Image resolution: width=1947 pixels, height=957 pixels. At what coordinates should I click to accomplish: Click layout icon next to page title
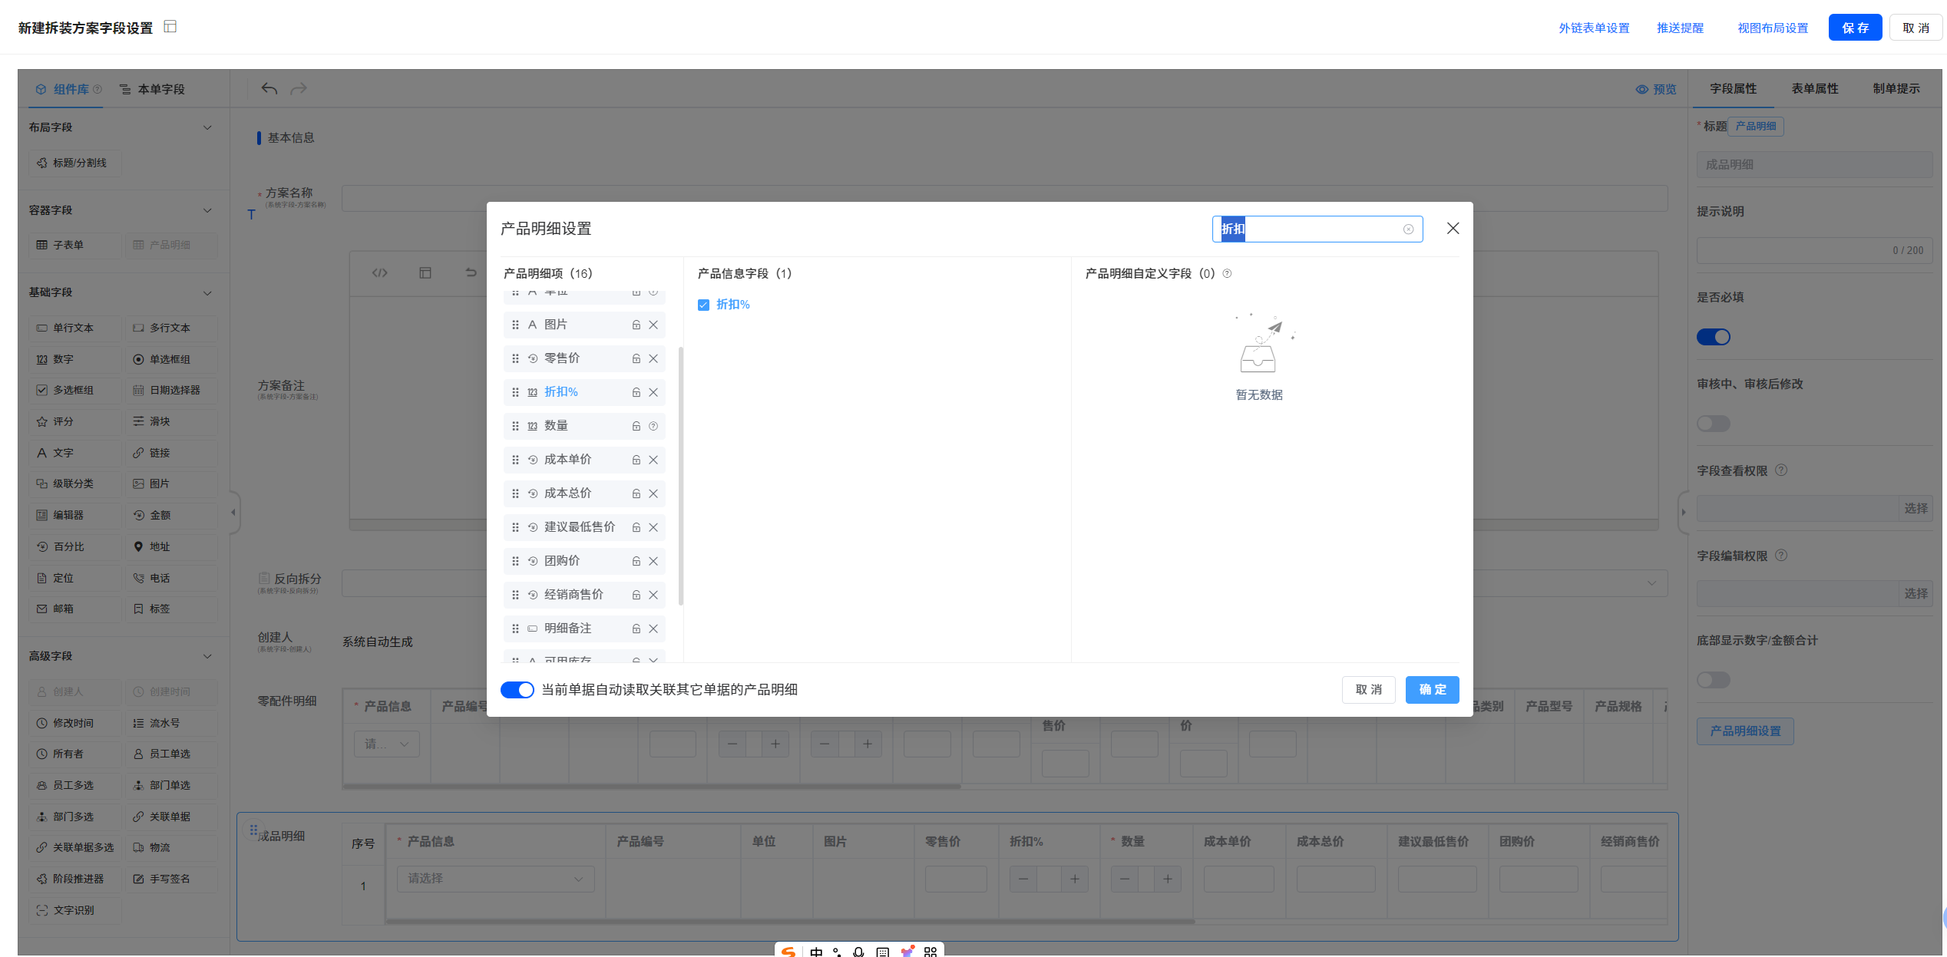(x=170, y=27)
